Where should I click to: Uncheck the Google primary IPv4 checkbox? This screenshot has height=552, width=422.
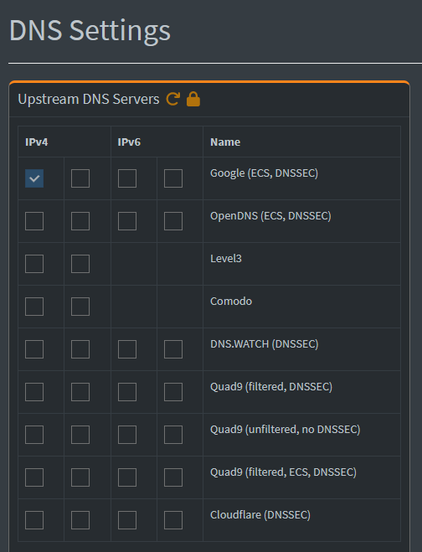tap(34, 178)
